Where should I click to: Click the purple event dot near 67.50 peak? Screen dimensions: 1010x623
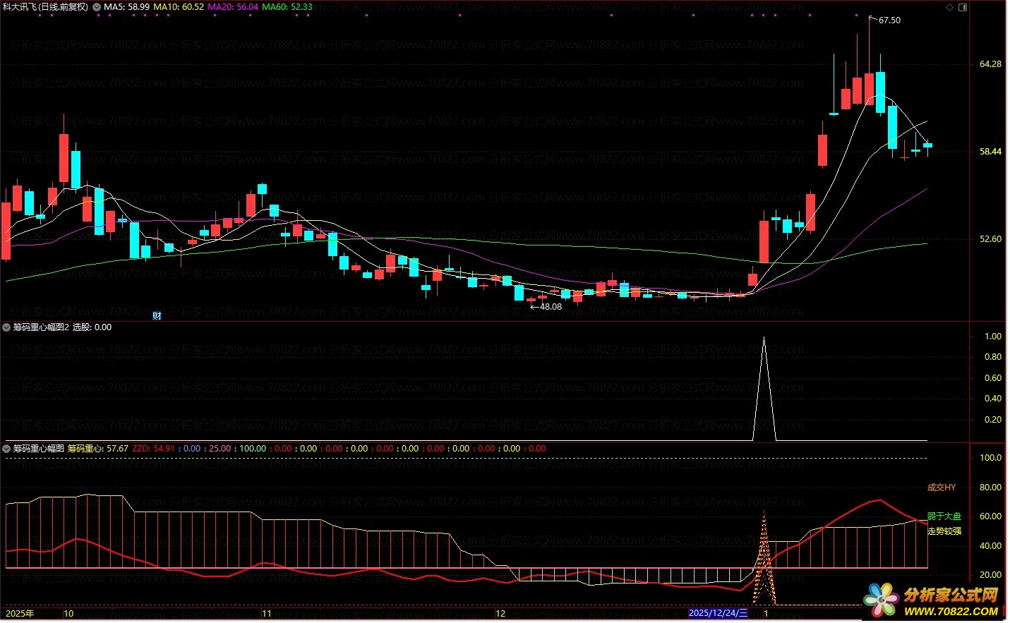(855, 15)
